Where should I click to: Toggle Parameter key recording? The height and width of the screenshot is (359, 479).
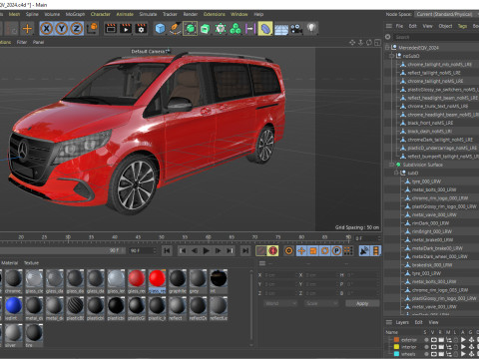pos(336,250)
